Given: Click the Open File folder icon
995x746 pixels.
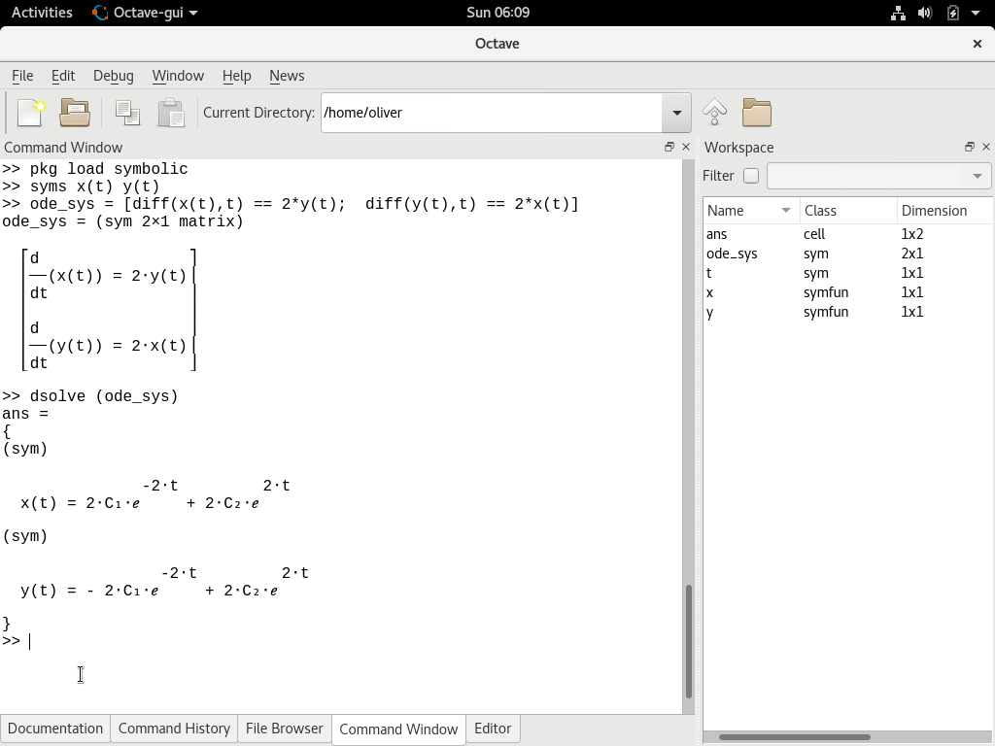Looking at the screenshot, I should click(75, 113).
